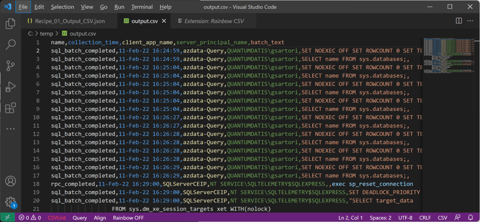
Task: Expand the temp folder breadcrumb
Action: [46, 34]
